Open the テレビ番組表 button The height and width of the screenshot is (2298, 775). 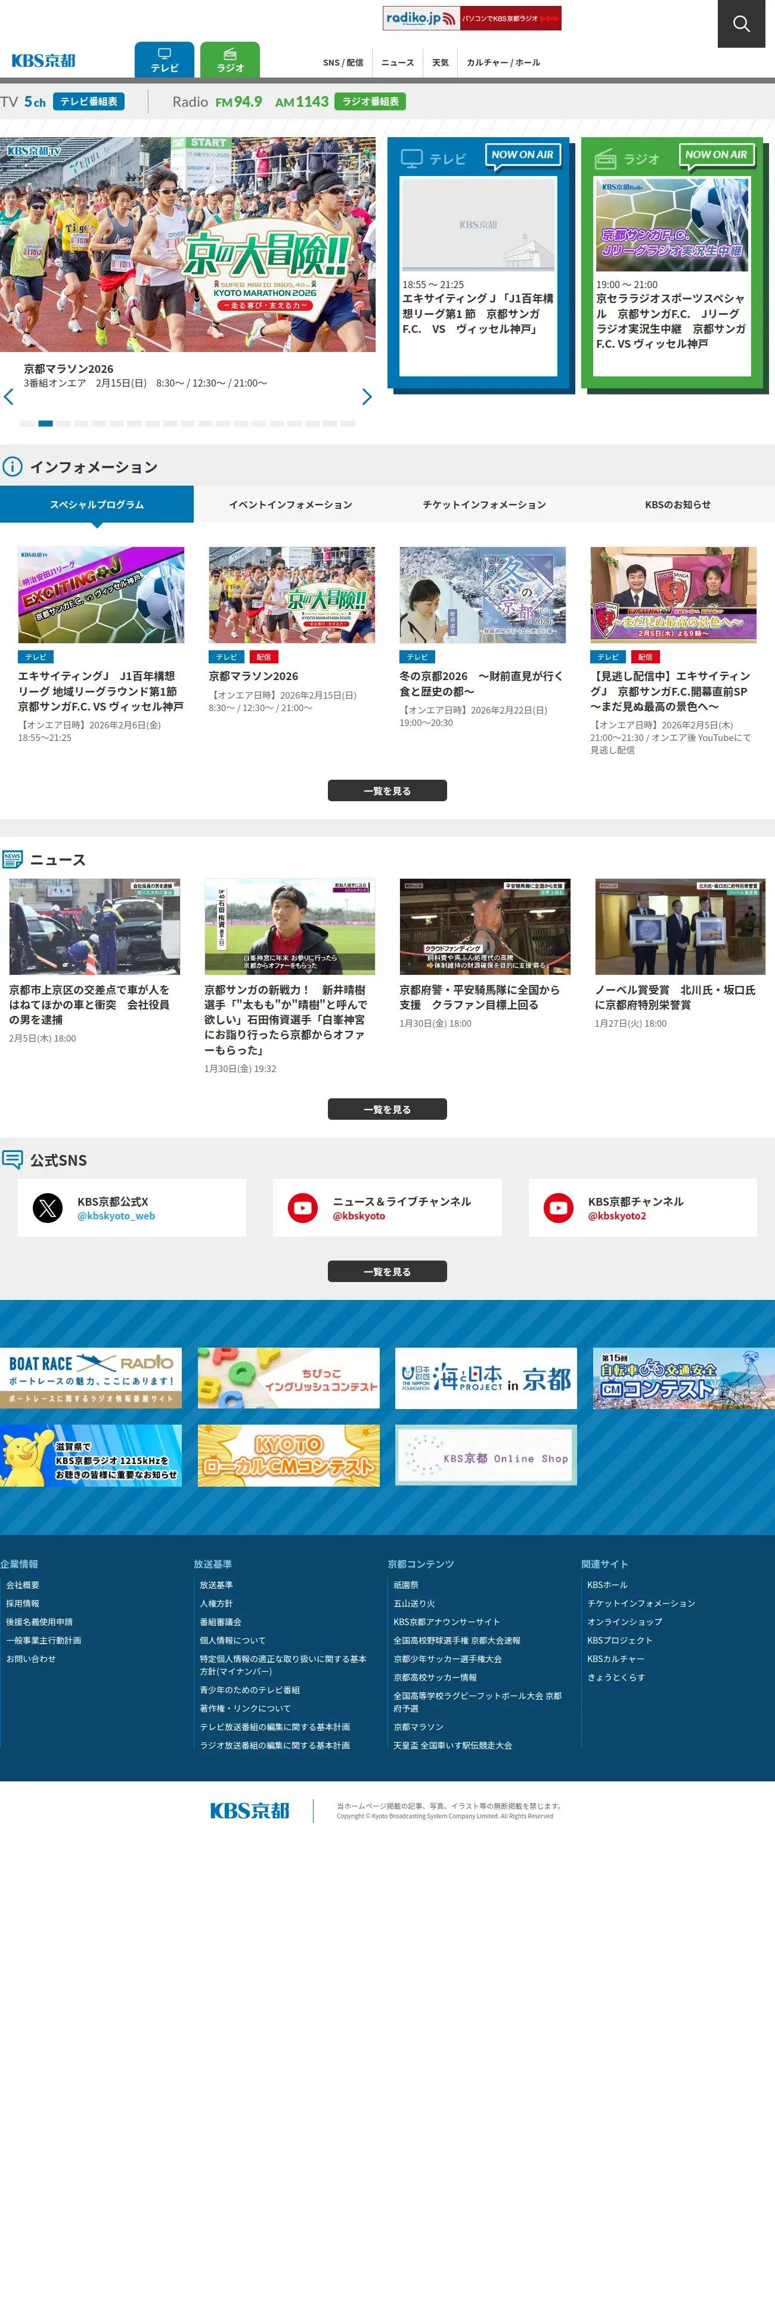click(x=88, y=101)
